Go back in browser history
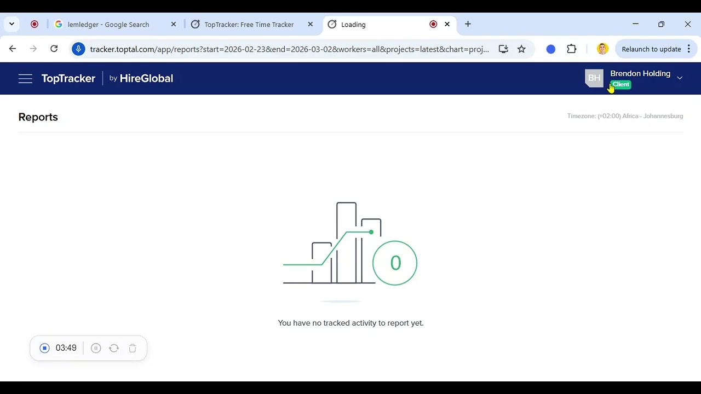 tap(13, 49)
